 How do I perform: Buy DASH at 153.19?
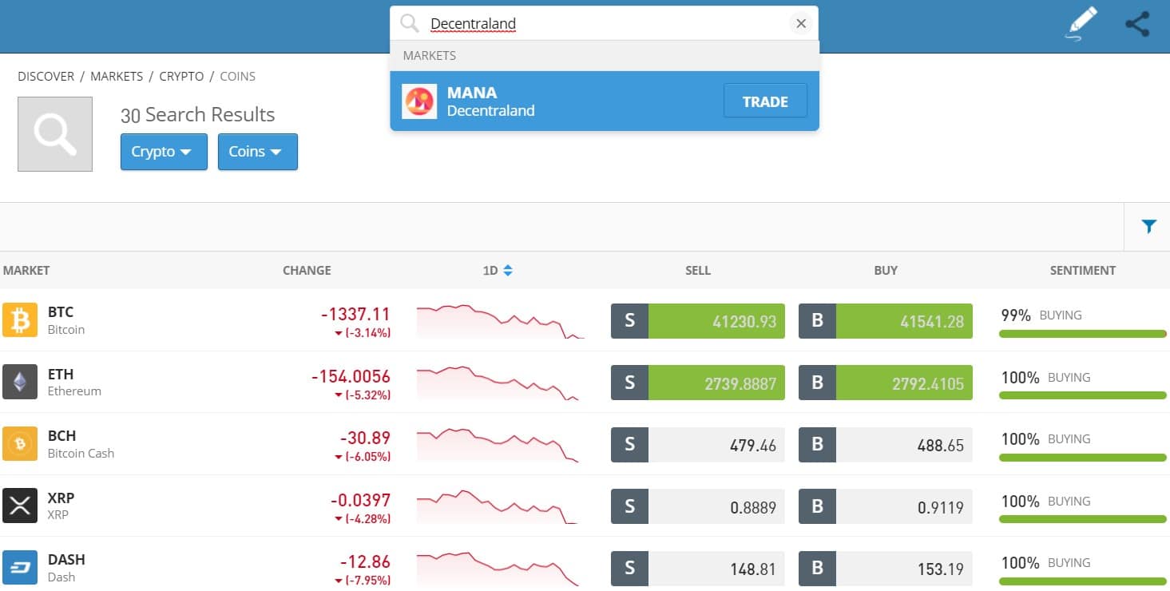[x=886, y=569]
